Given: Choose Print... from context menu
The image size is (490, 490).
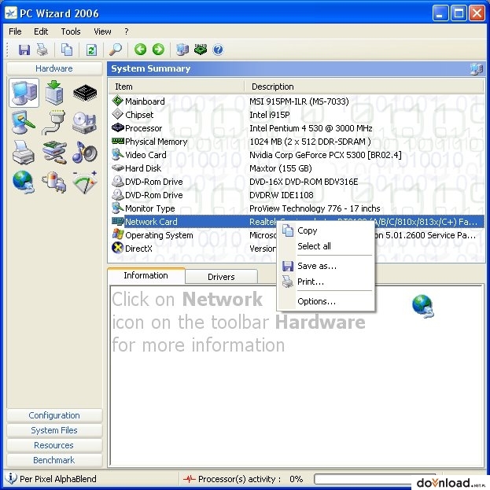Looking at the screenshot, I should [x=326, y=282].
